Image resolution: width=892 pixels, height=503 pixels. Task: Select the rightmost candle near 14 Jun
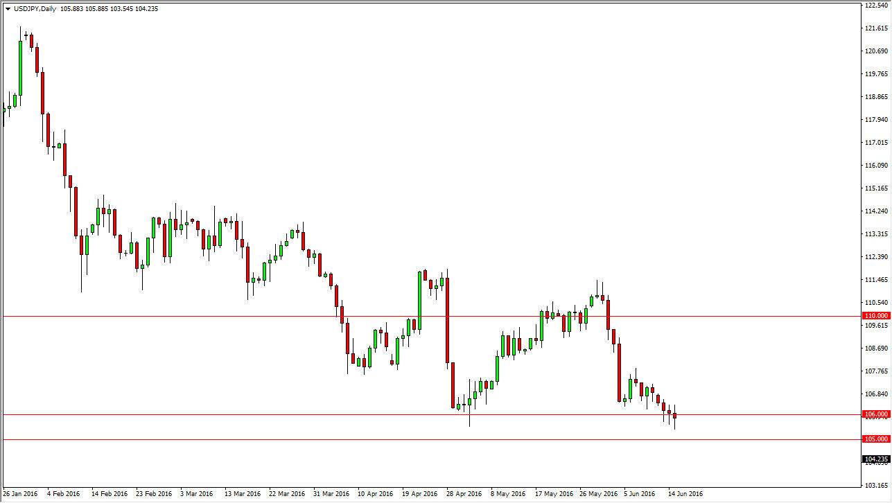[x=674, y=417]
